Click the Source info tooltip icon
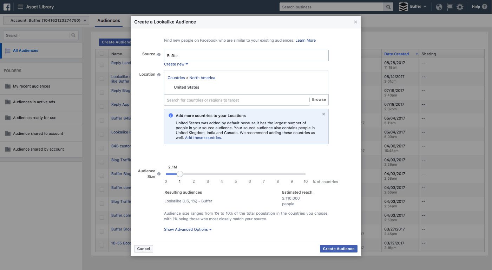The height and width of the screenshot is (270, 492). tap(159, 54)
